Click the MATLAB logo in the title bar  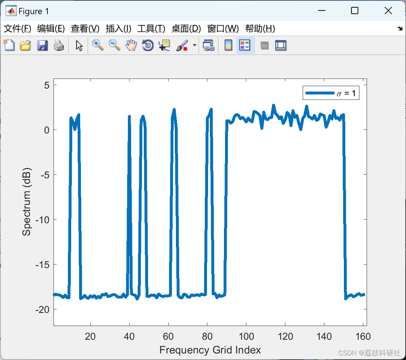[10, 10]
